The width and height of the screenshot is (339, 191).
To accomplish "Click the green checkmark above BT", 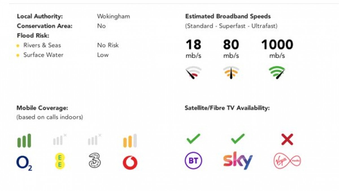I will click(x=194, y=139).
